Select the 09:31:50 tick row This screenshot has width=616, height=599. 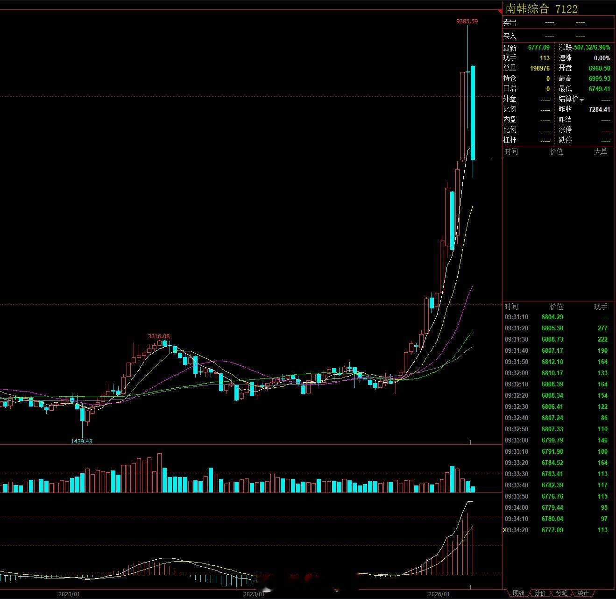tap(559, 362)
